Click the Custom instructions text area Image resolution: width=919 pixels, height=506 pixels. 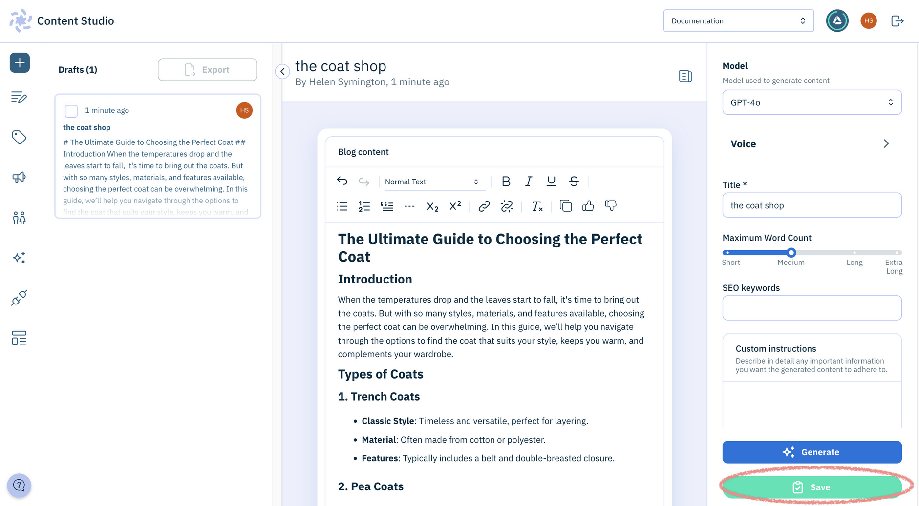point(812,405)
